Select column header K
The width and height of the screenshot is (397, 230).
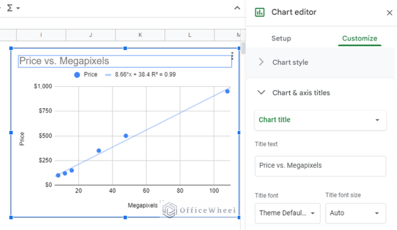coord(140,35)
